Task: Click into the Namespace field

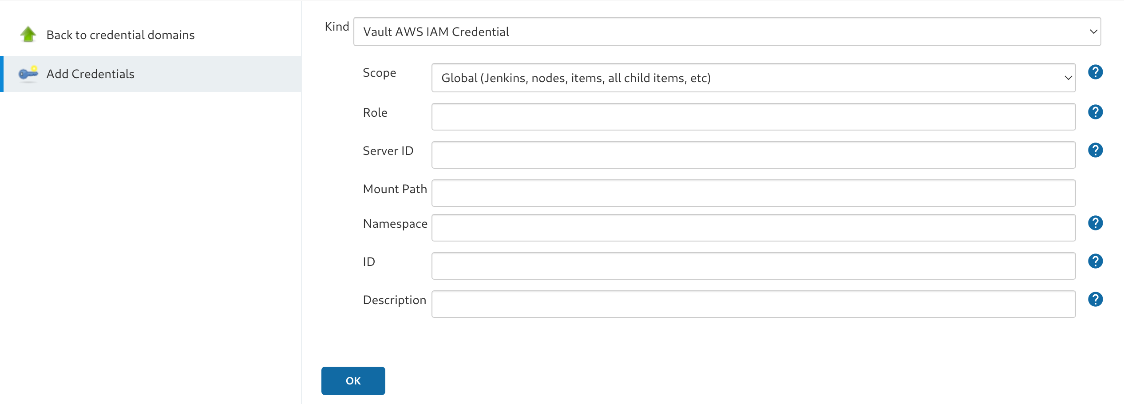Action: [x=753, y=228]
